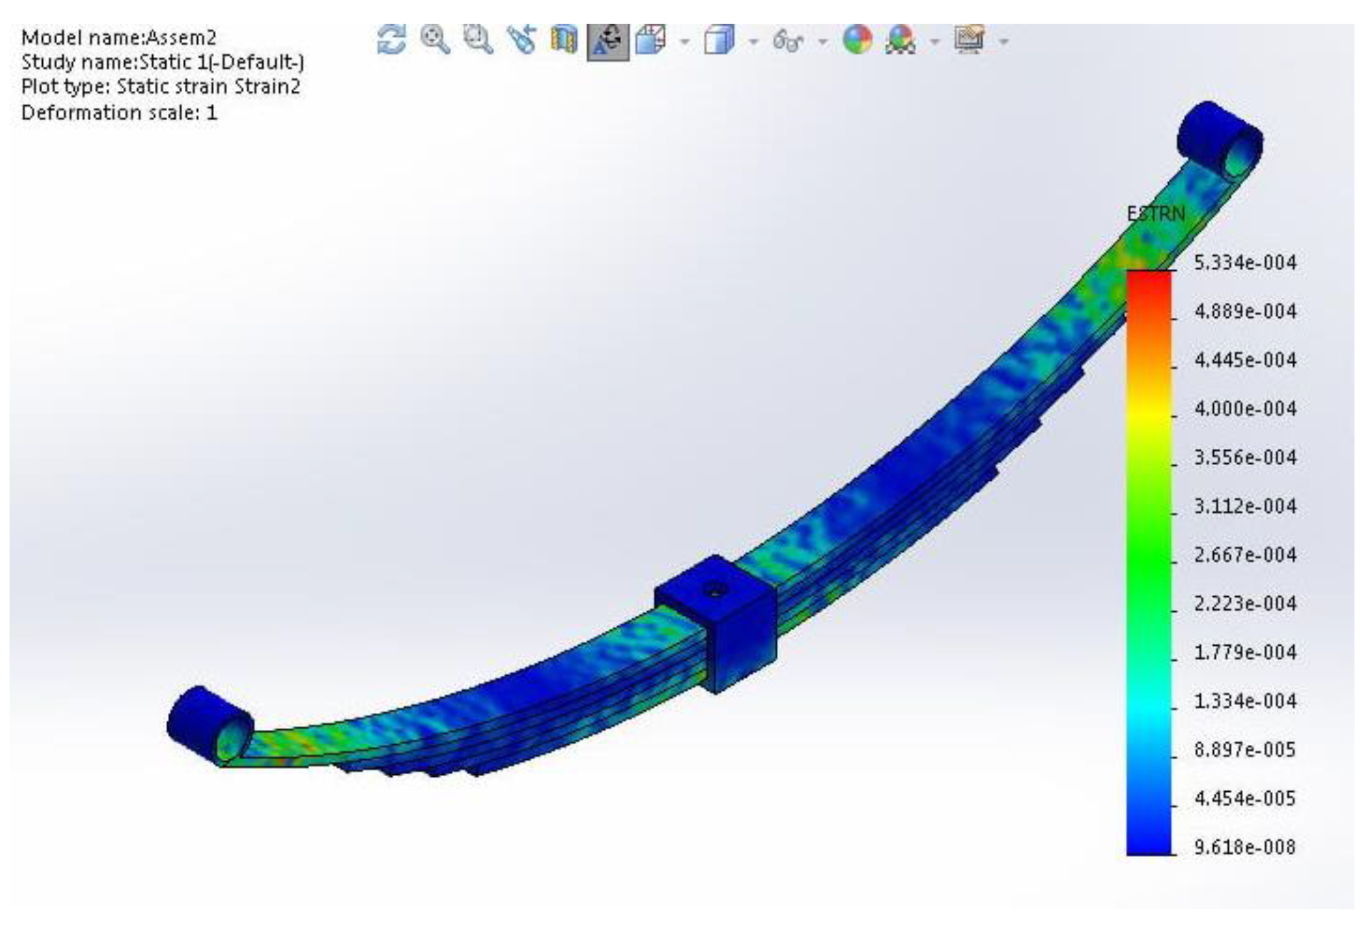This screenshot has width=1366, height=931.
Task: Toggle the Section View tool
Action: tap(564, 39)
